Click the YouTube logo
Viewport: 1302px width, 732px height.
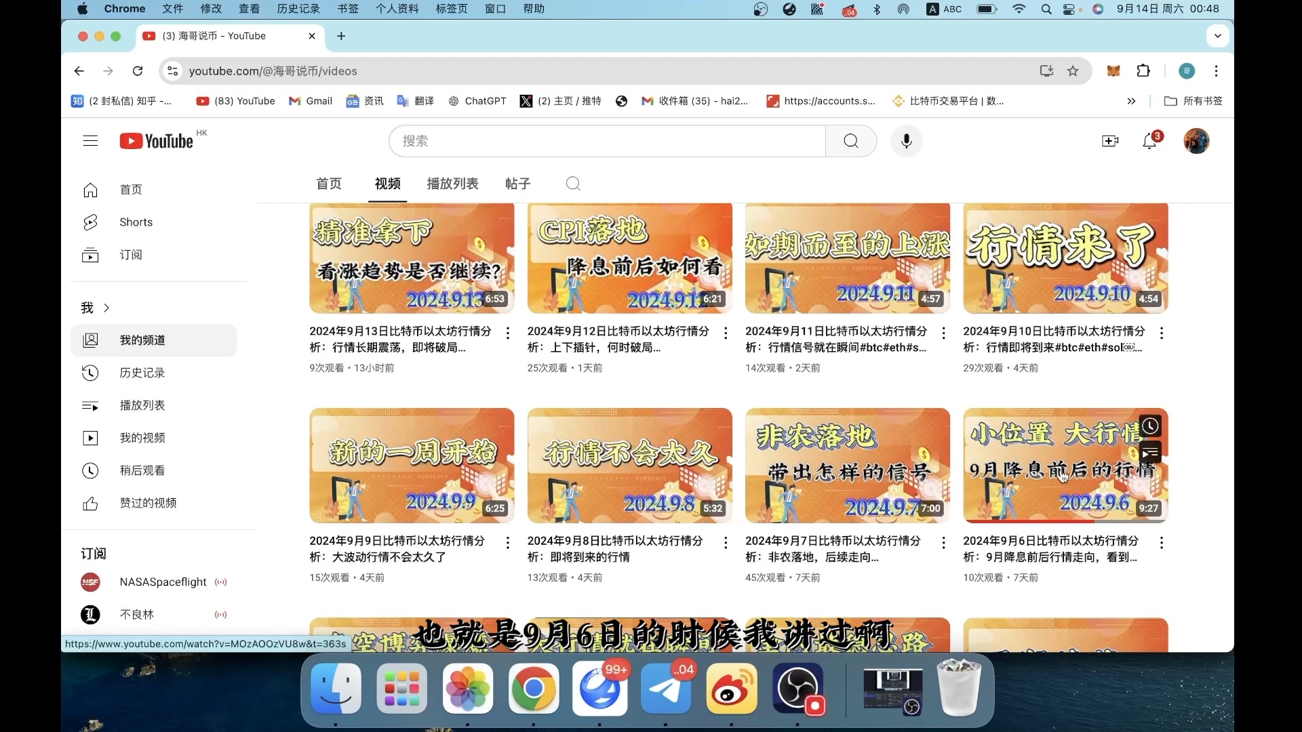(x=157, y=141)
